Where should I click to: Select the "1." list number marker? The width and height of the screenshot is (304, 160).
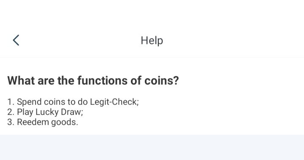[11, 102]
